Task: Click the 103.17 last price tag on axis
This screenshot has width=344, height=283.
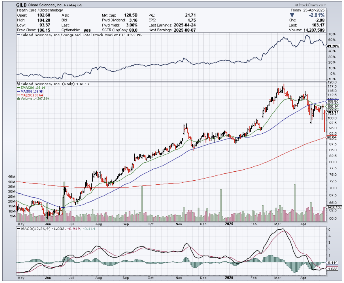Action: pyautogui.click(x=332, y=112)
